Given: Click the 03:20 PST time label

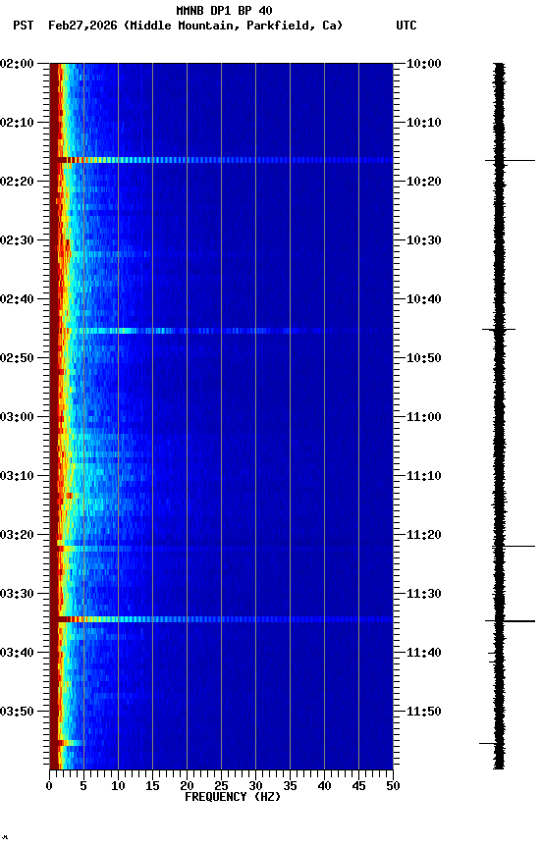Looking at the screenshot, I should click(x=17, y=535).
